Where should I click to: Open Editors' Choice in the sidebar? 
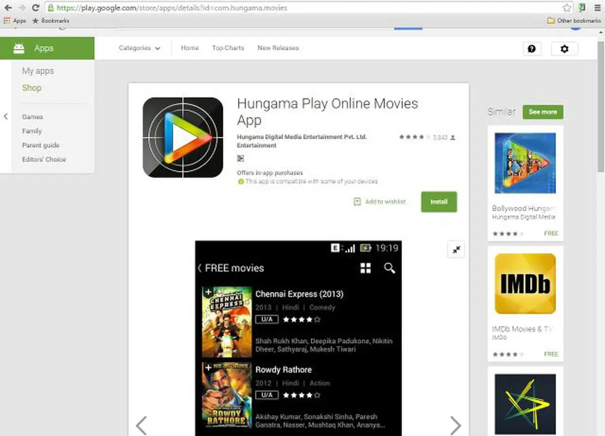[x=44, y=159]
